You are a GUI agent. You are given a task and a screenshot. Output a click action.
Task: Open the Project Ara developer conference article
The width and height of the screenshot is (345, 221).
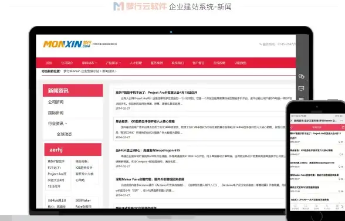pyautogui.click(x=156, y=93)
